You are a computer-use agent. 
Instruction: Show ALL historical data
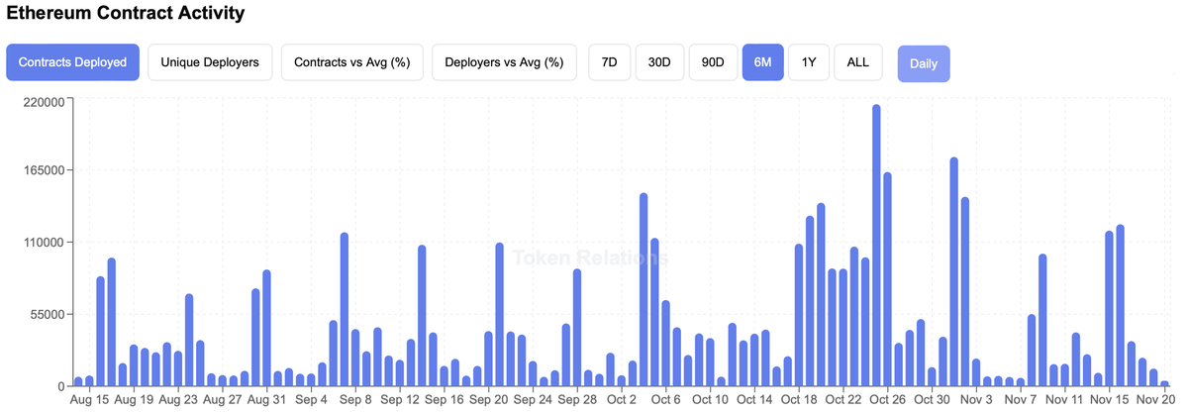(857, 62)
